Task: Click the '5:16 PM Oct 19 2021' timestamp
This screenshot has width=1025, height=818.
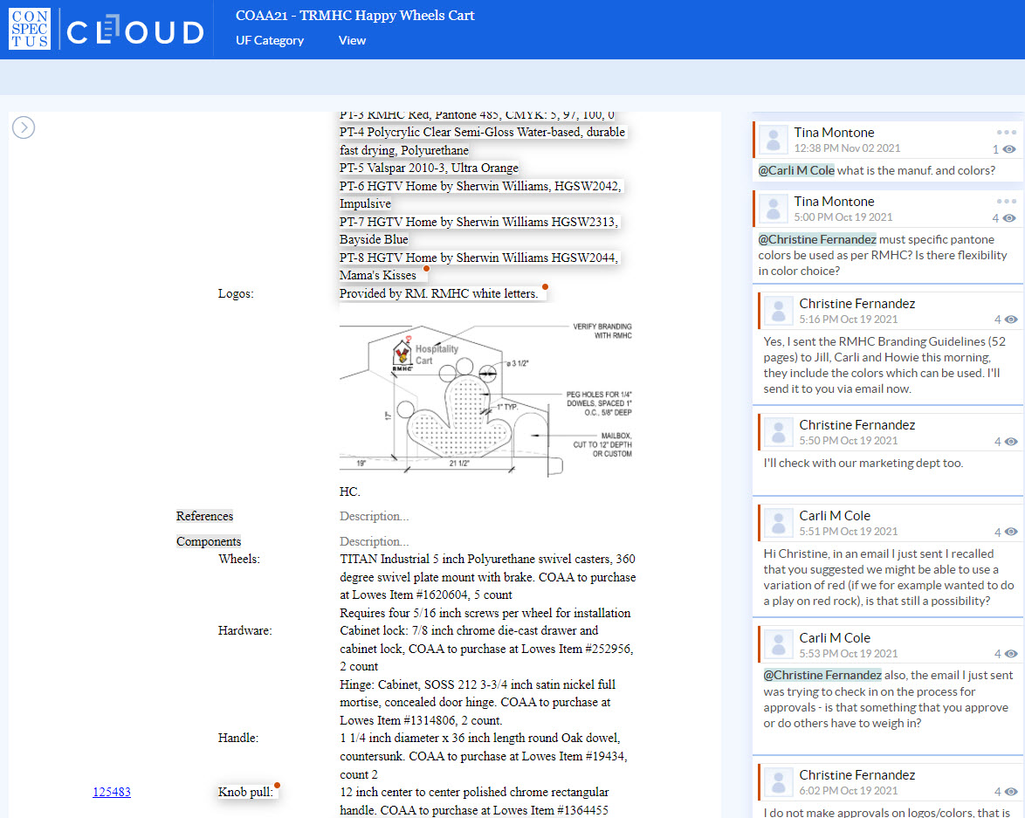Action: coord(849,320)
